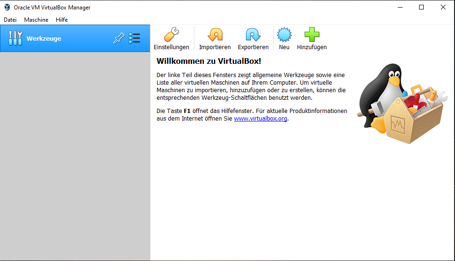Screen dimensions: 455x261
Task: Close the VirtualBox Manager window
Action: coord(443,7)
